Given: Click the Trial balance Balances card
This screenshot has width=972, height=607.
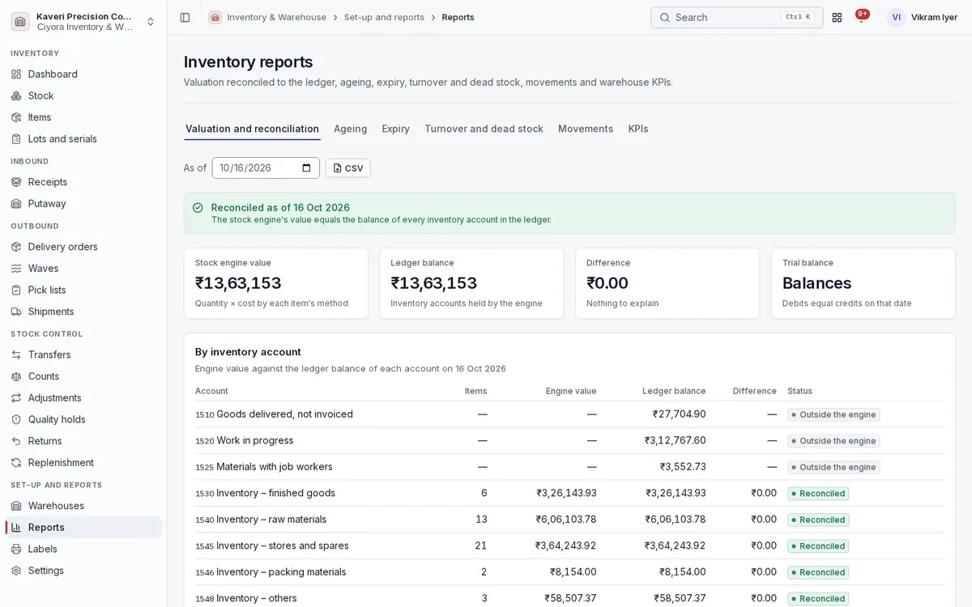Looking at the screenshot, I should click(863, 283).
